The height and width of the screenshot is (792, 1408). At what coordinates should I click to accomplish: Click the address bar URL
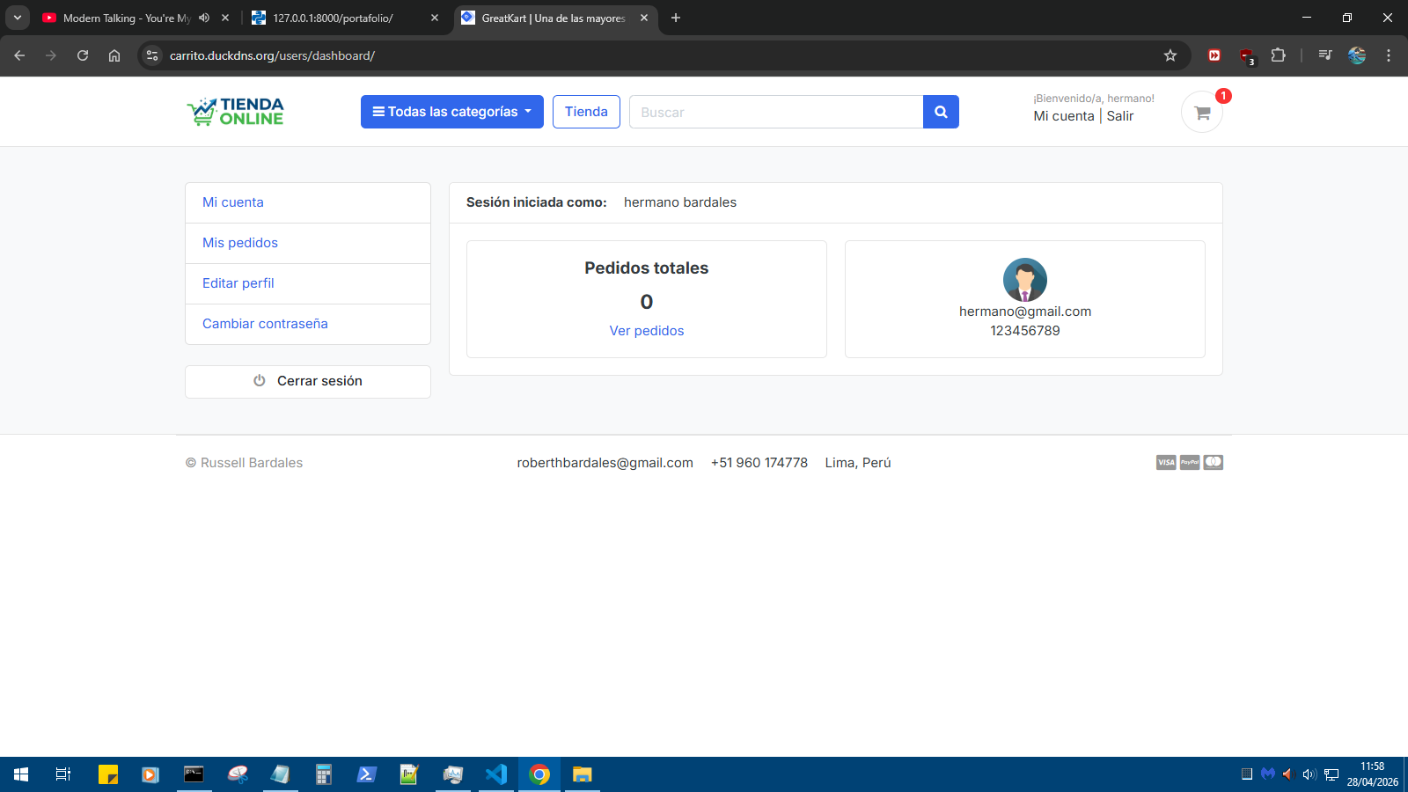click(x=272, y=55)
